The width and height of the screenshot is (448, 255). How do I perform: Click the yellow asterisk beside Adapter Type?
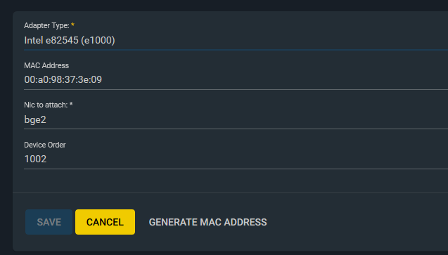click(x=72, y=25)
